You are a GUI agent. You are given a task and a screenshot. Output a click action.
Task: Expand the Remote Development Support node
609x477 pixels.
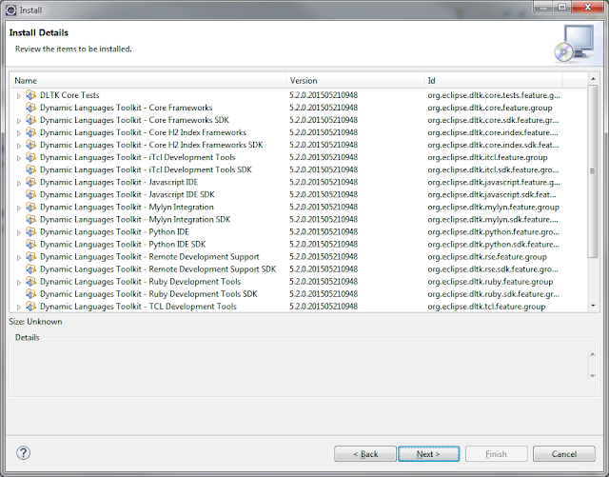coord(19,257)
